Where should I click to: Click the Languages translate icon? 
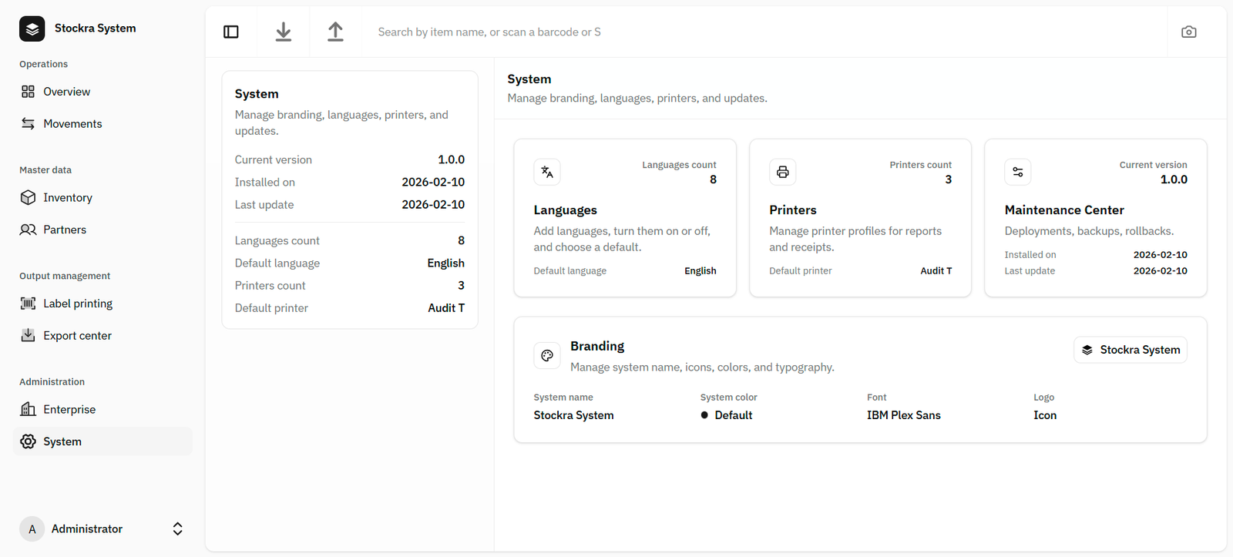[547, 172]
